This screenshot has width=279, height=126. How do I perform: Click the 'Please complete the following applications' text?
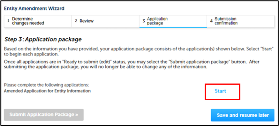tap(46, 85)
